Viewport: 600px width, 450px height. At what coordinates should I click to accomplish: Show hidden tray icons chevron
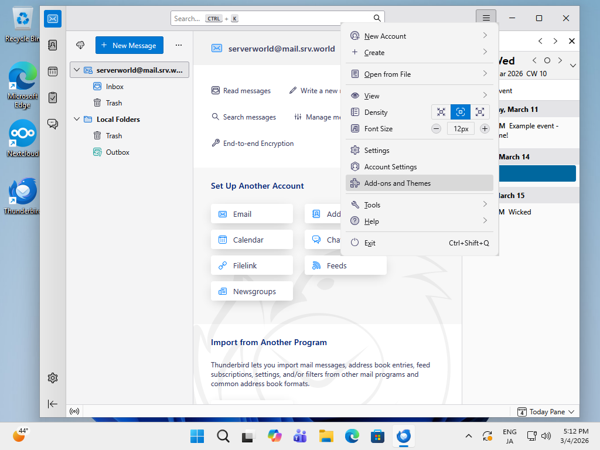(468, 436)
